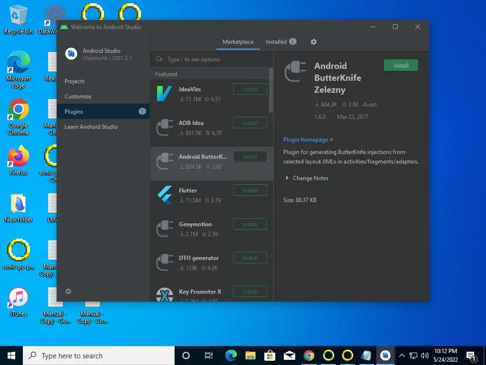Install the IdeaVim plugin

[250, 89]
